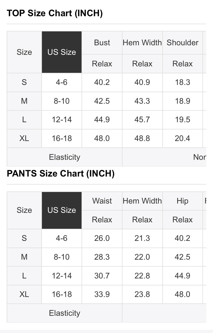
Task: Click the M shoulder value 18.9
Action: pyautogui.click(x=183, y=101)
